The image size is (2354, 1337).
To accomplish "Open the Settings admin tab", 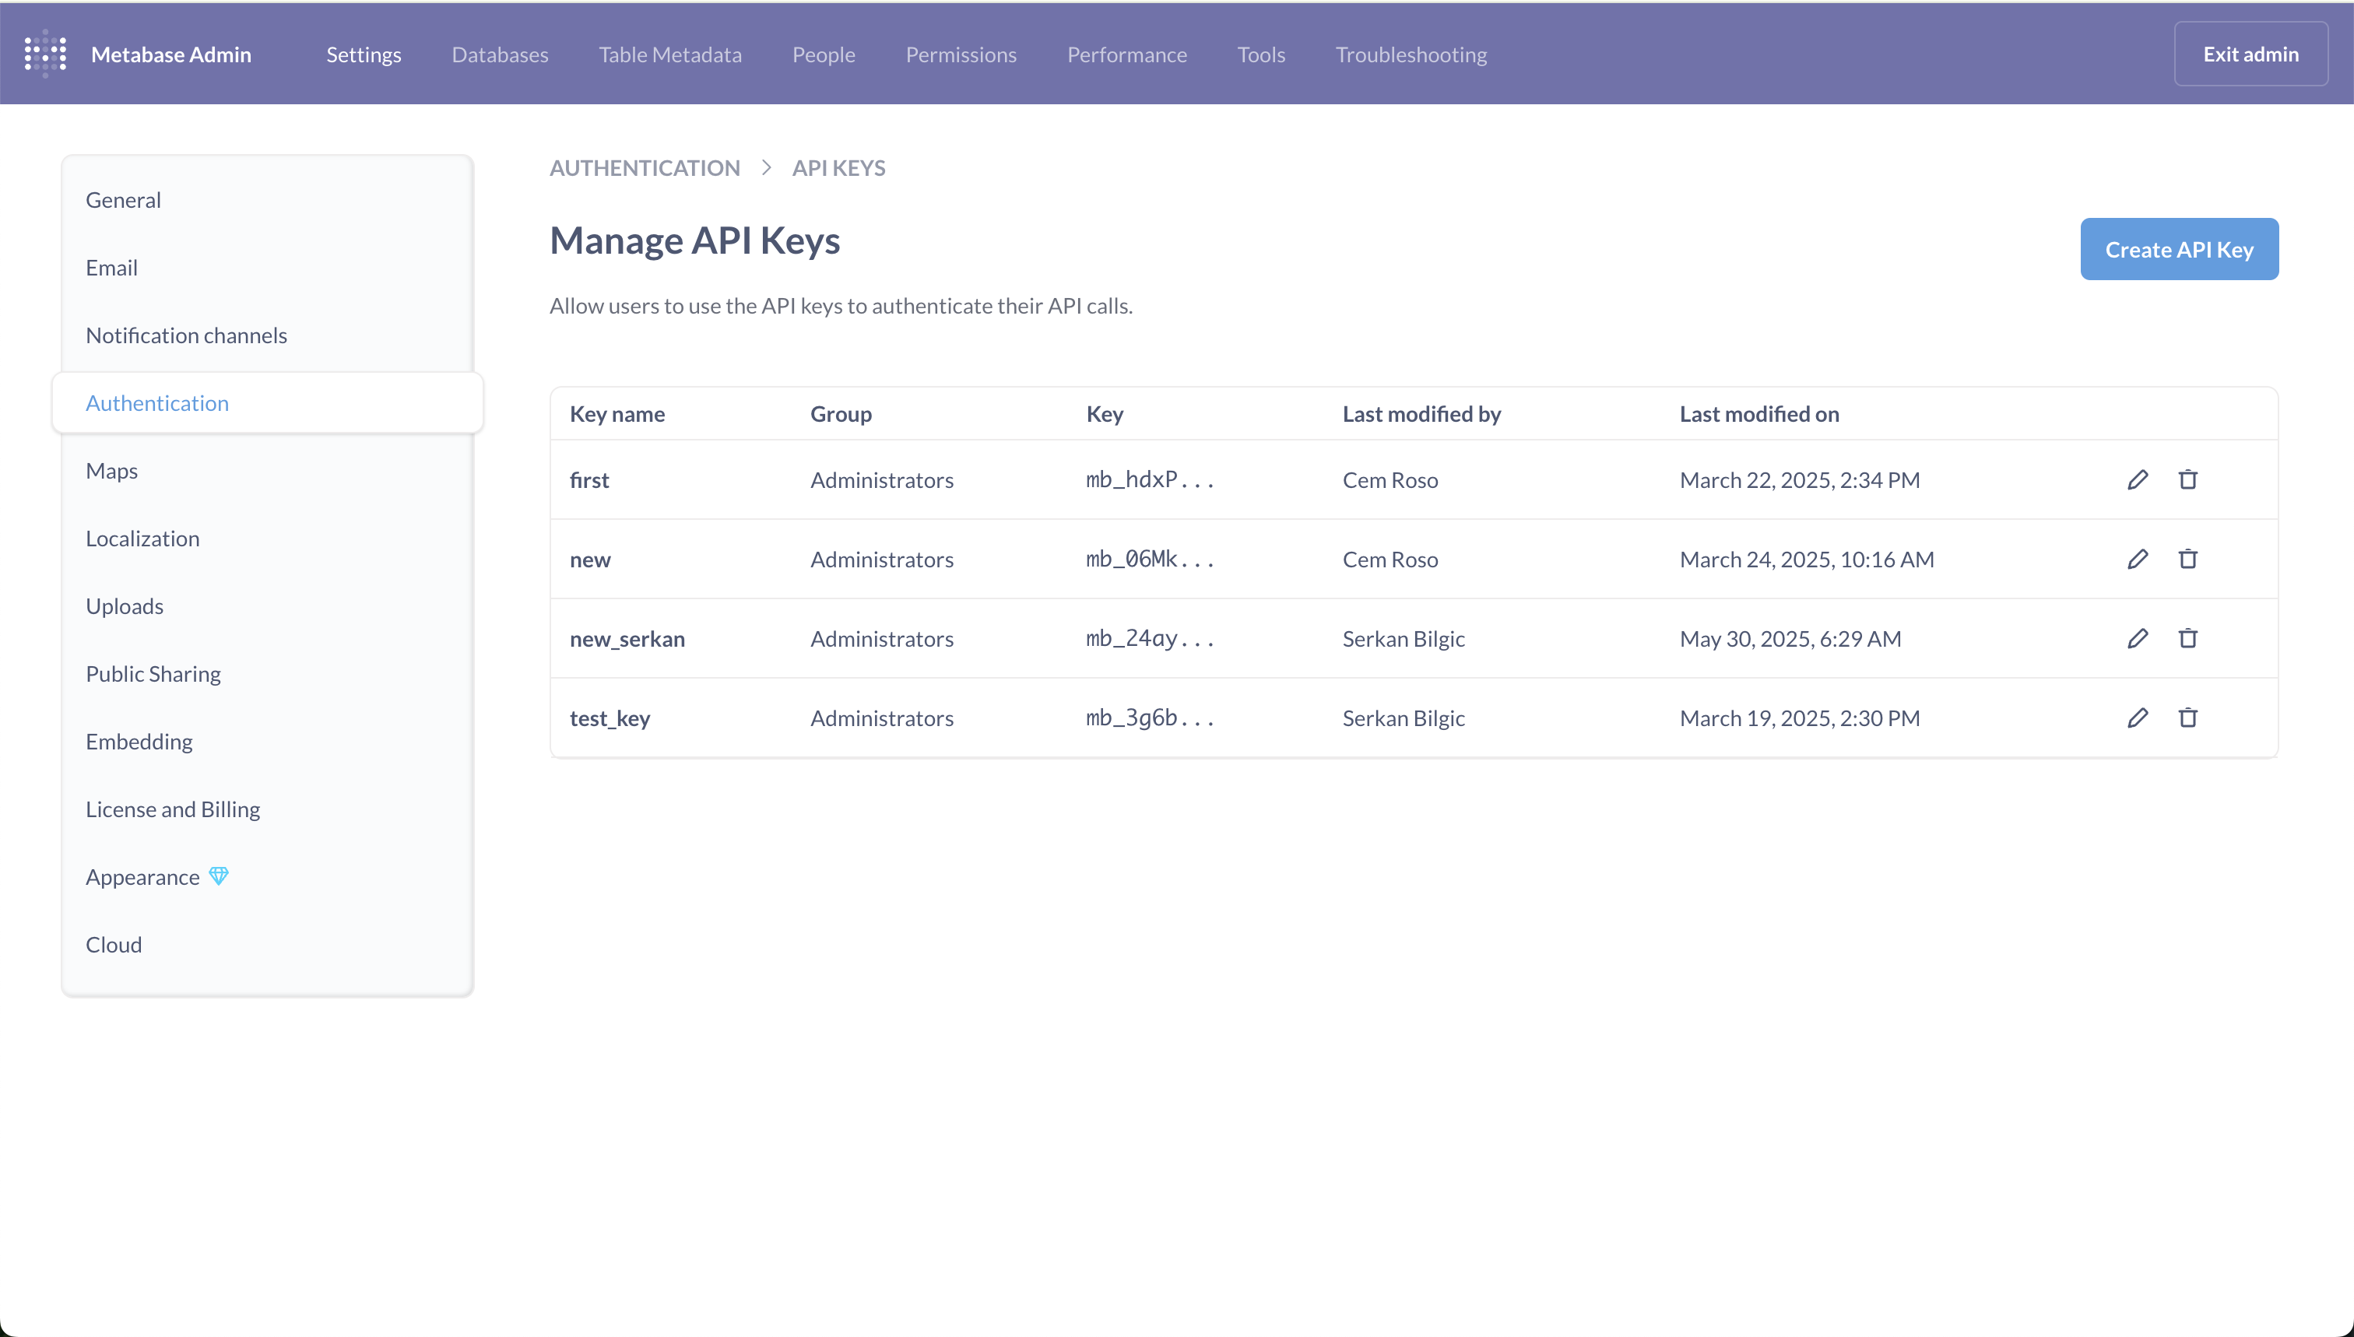I will [x=364, y=54].
